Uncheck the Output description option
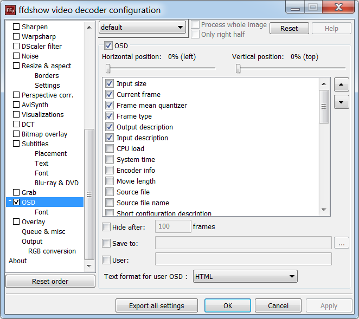Image resolution: width=359 pixels, height=319 pixels. [110, 127]
